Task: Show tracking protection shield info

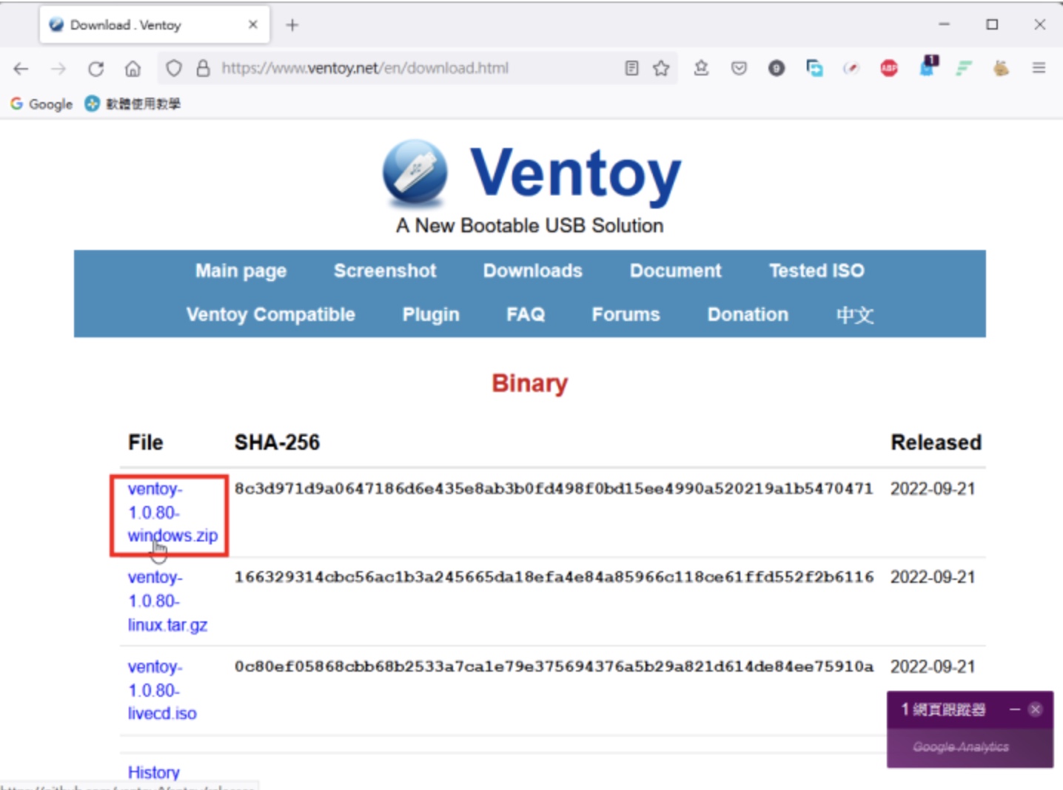Action: (173, 68)
